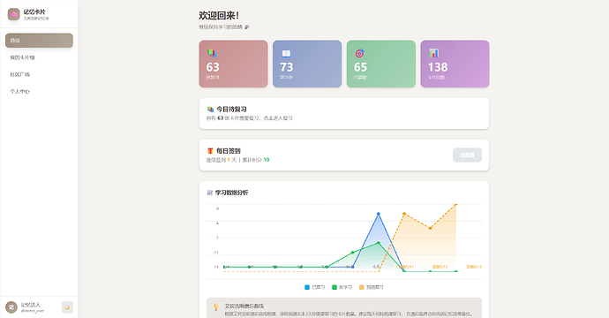The image size is (609, 318).
Task: Click the 欢迎回来! heading
Action: point(219,16)
